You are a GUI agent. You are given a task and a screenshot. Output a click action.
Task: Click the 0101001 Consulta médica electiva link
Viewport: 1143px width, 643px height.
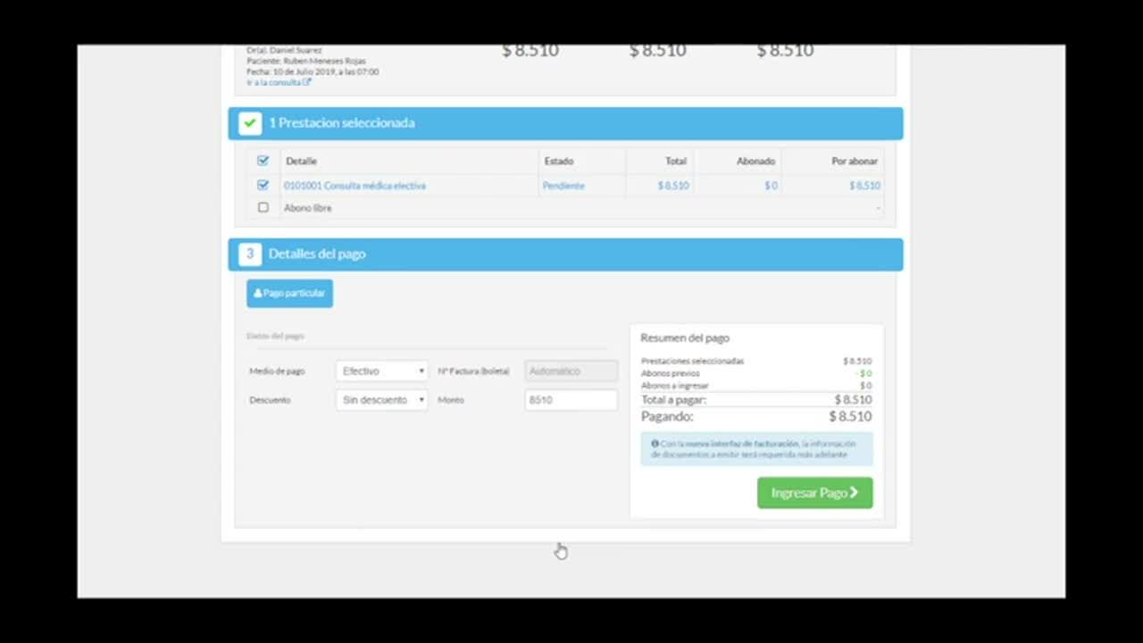tap(355, 186)
